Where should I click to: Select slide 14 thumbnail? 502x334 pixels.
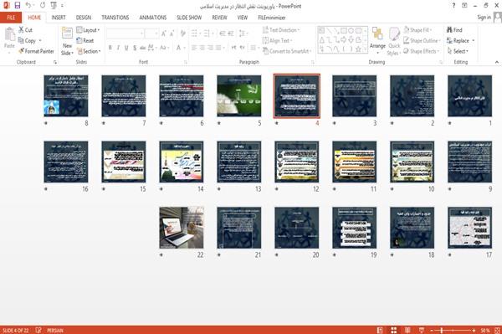coord(182,162)
